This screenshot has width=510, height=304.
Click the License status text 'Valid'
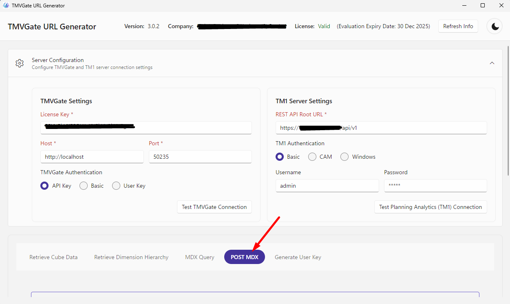click(x=324, y=26)
